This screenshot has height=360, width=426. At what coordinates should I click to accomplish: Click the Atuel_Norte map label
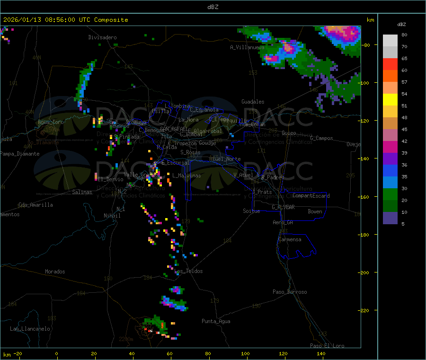click(x=225, y=159)
